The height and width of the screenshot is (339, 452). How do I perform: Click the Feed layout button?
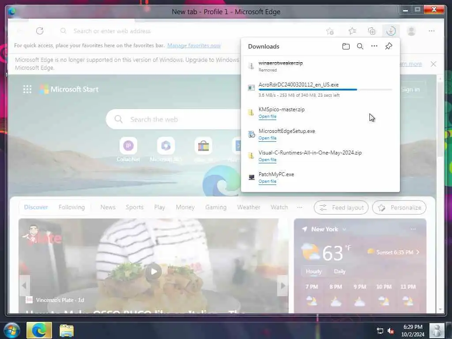(341, 207)
